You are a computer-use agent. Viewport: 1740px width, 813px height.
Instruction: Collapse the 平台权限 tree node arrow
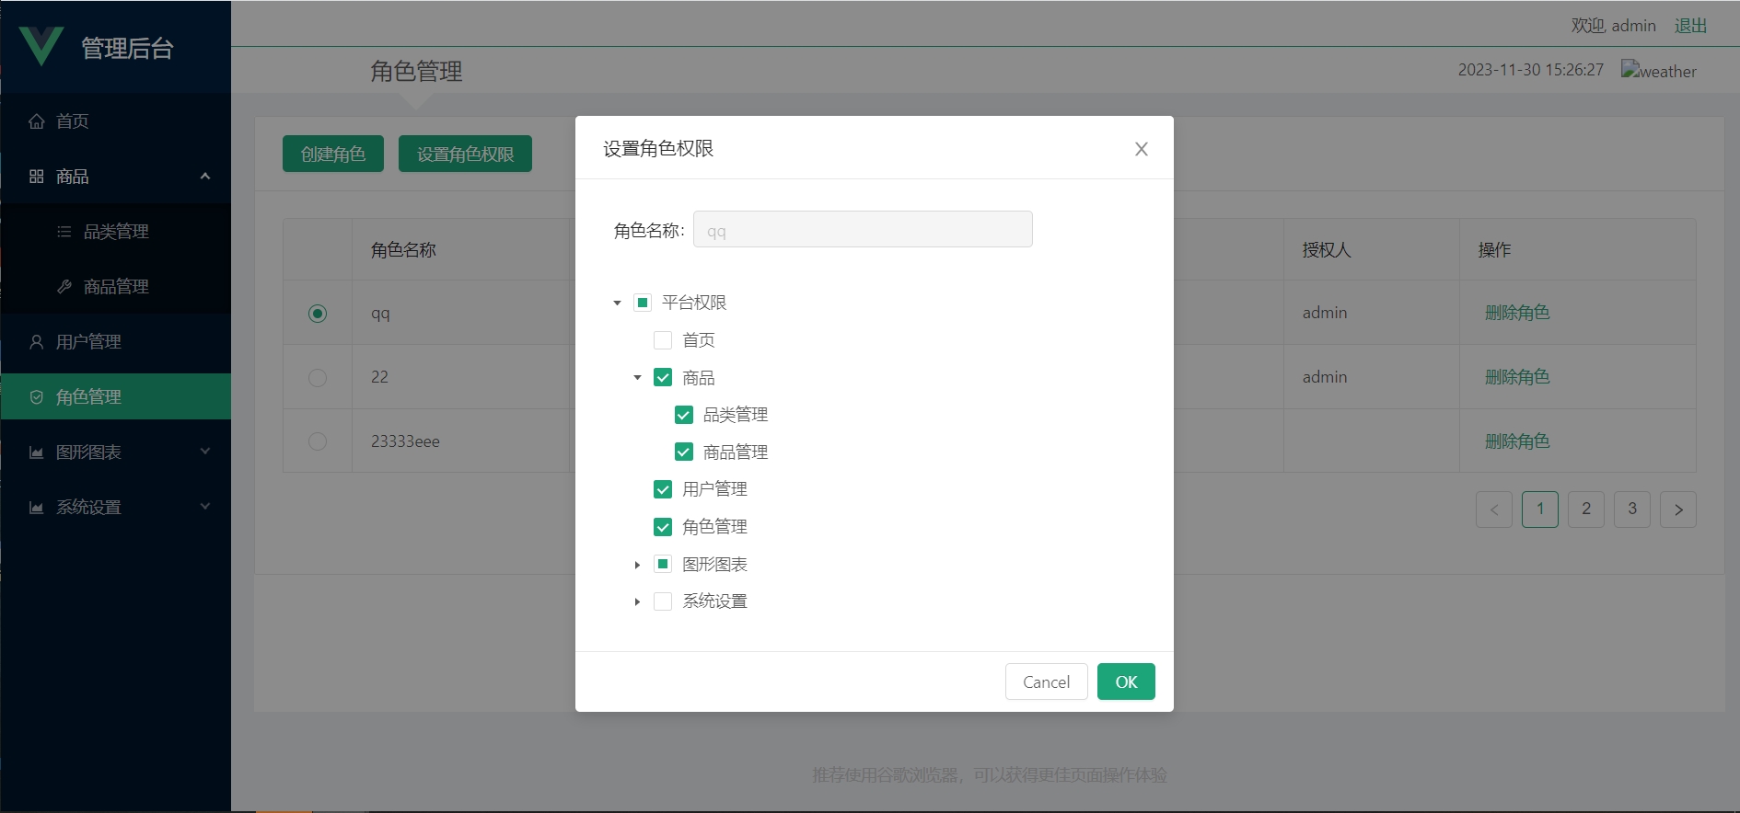click(618, 303)
